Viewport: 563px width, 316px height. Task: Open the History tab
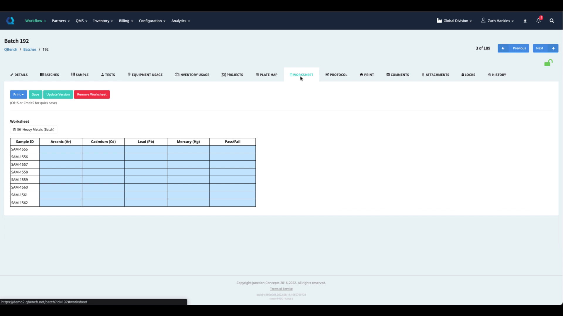click(x=497, y=75)
